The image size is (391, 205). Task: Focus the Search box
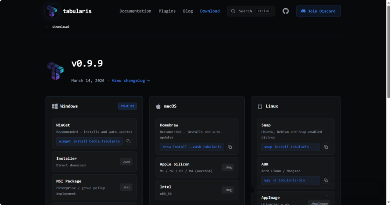(251, 11)
